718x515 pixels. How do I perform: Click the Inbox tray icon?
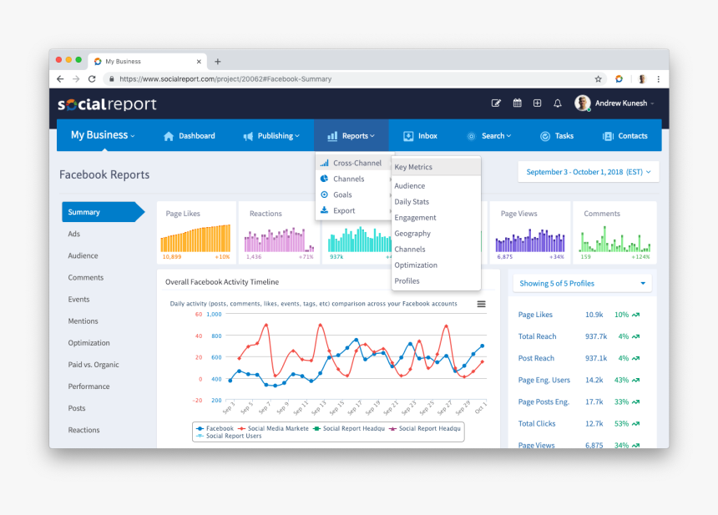(x=408, y=136)
